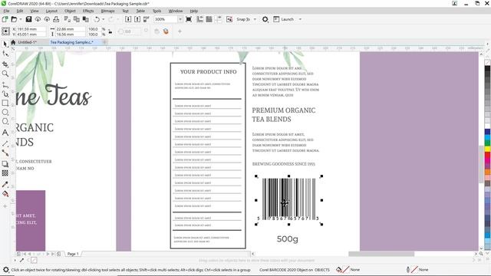Expand the Snap To dropdown
Image resolution: width=491 pixels, height=276 pixels.
(255, 19)
